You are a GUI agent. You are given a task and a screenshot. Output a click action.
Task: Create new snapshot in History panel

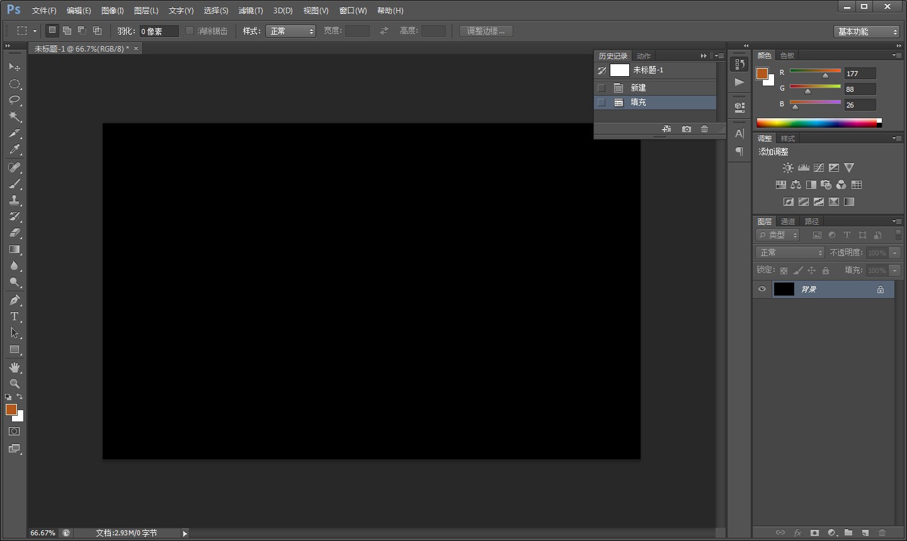pos(687,129)
